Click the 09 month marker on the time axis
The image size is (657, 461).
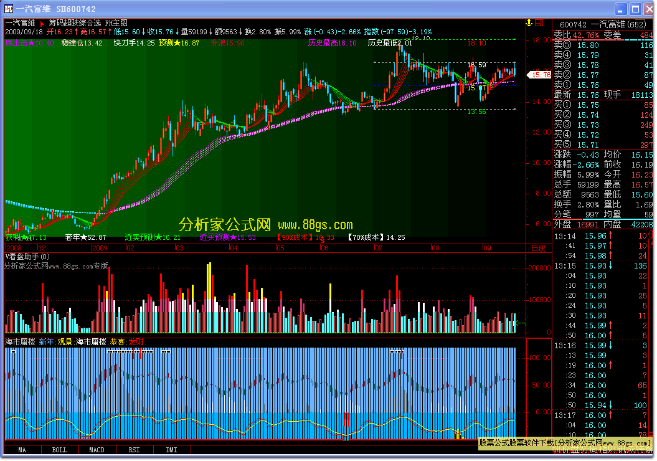pyautogui.click(x=486, y=248)
